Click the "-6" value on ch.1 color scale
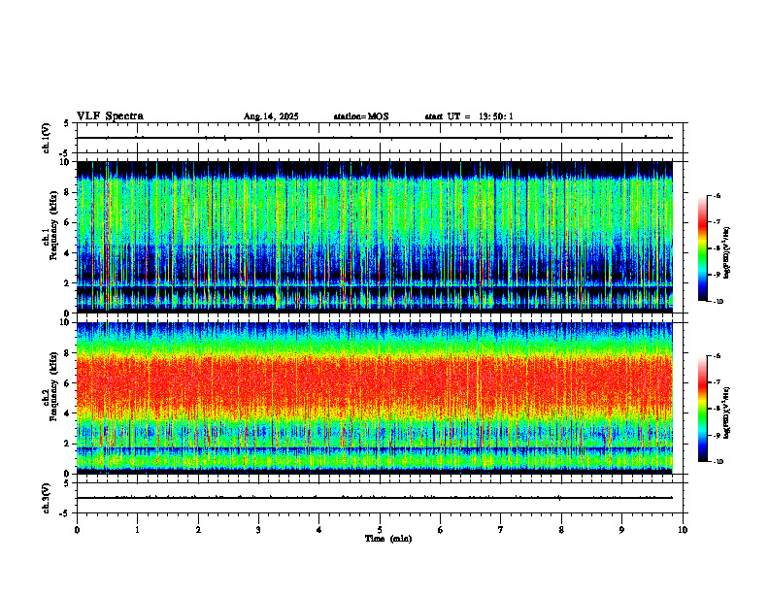The width and height of the screenshot is (769, 594). pos(717,195)
